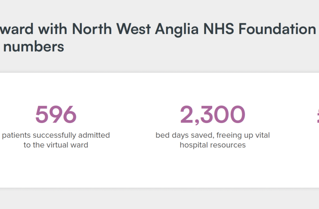Click 'North' in the heading title
319x209 pixels.
92,29
